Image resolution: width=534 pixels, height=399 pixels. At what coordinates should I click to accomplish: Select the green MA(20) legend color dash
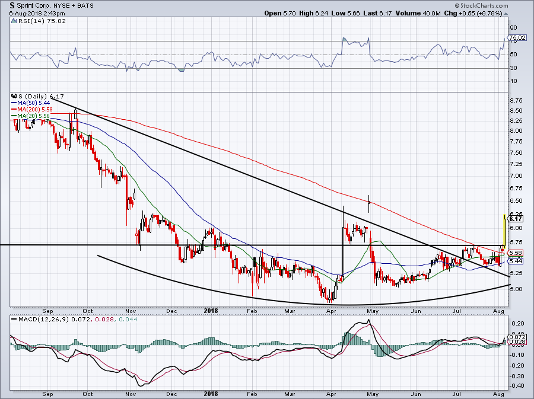tap(14, 116)
